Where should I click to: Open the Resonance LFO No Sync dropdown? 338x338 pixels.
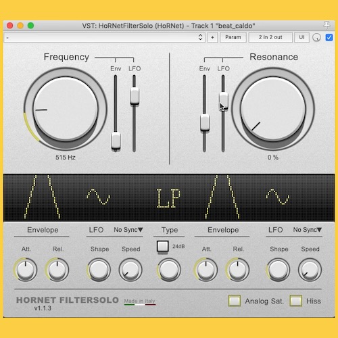click(308, 230)
